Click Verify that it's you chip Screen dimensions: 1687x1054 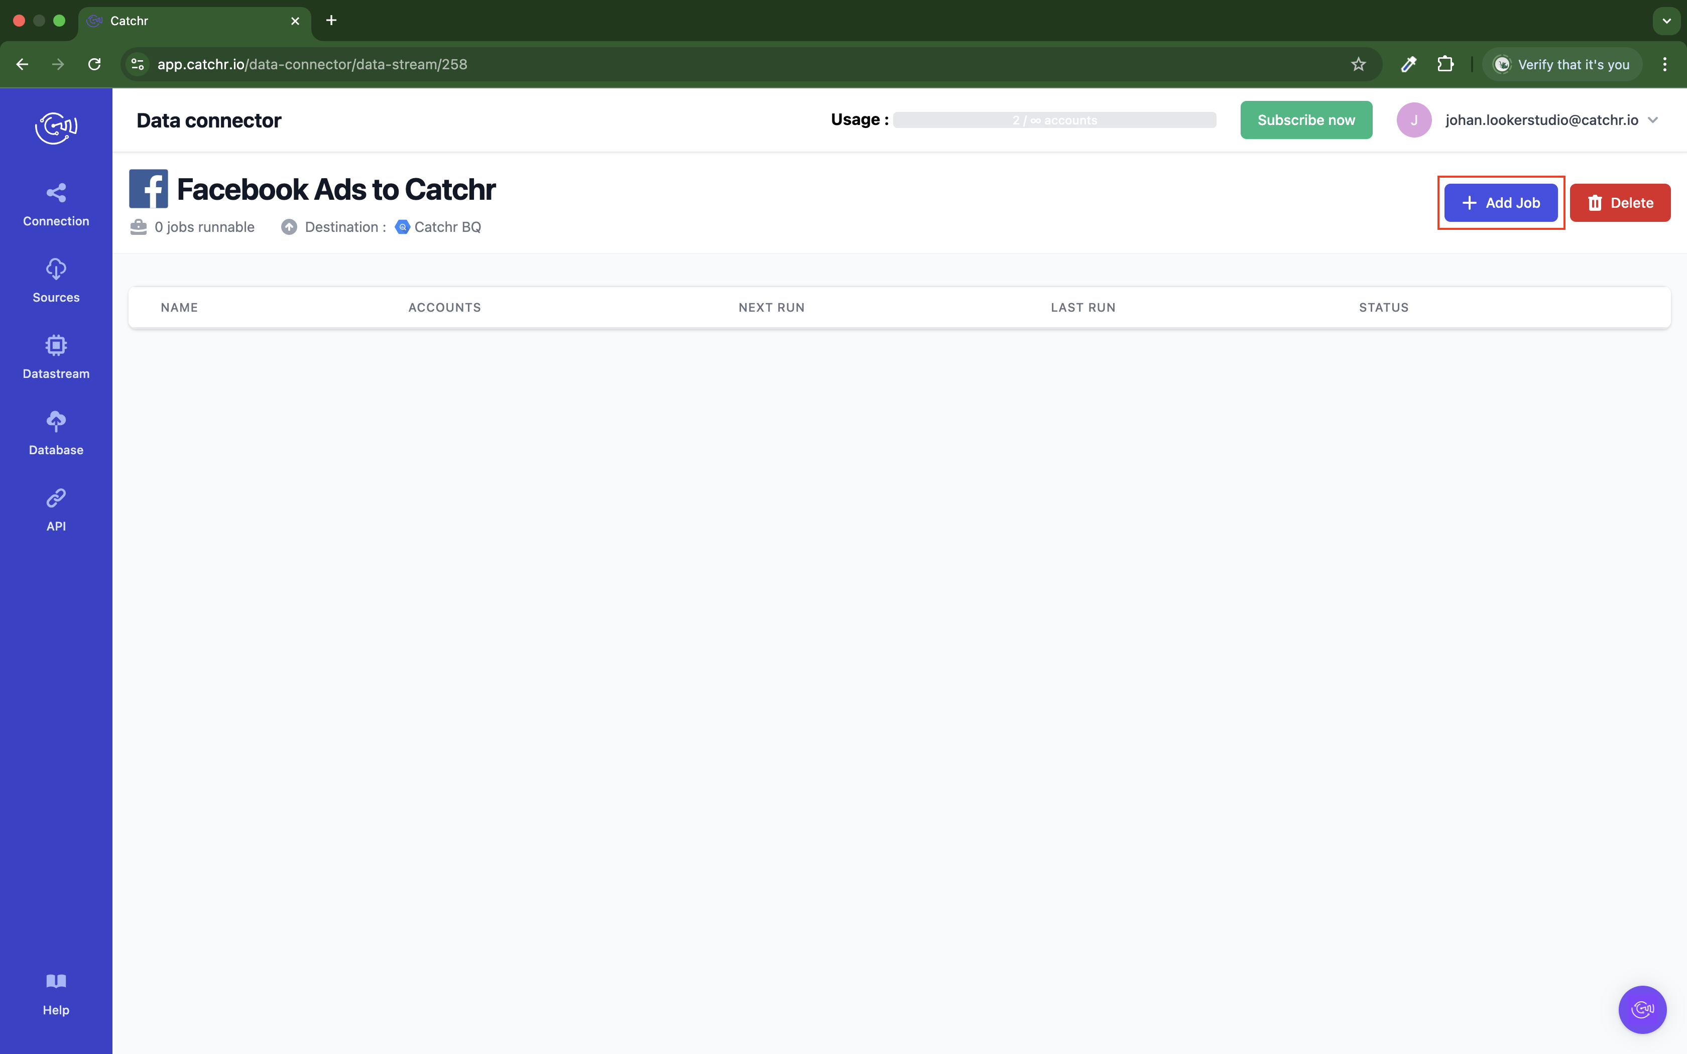1561,64
